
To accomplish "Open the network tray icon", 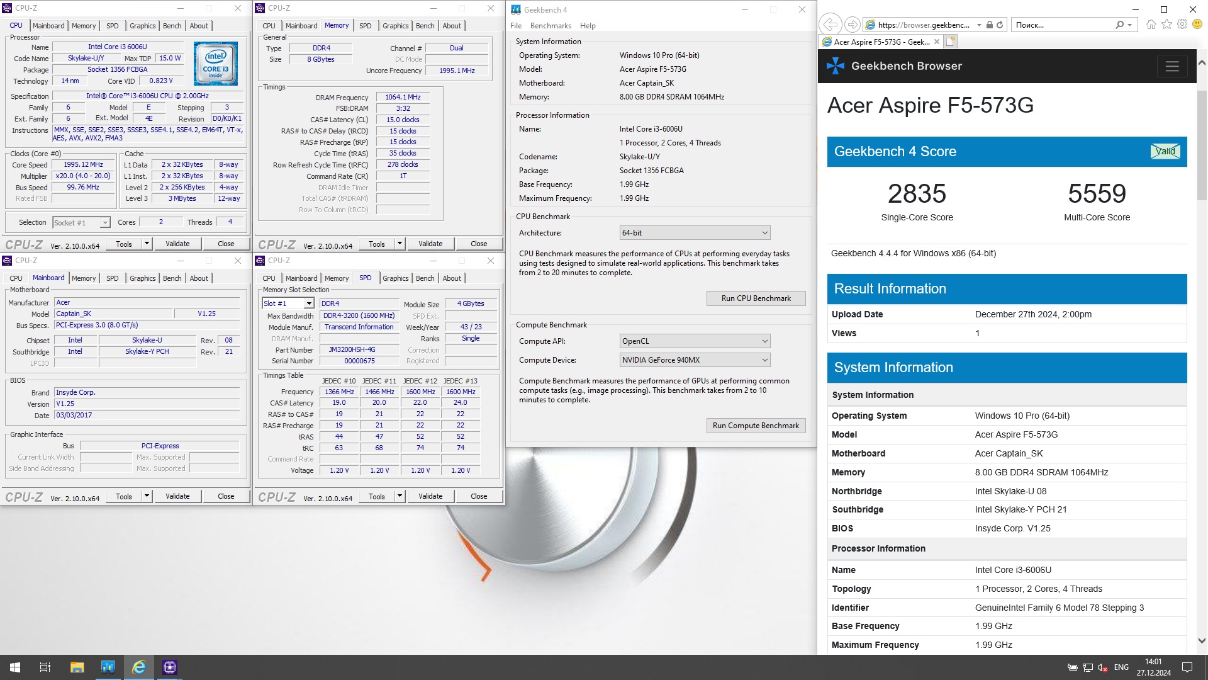I will 1087,667.
